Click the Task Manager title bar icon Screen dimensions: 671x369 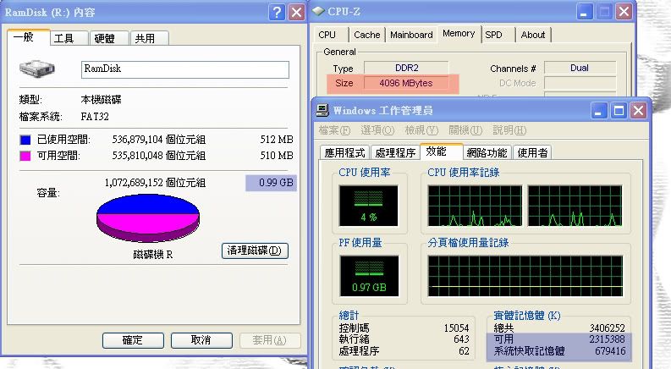pyautogui.click(x=322, y=110)
